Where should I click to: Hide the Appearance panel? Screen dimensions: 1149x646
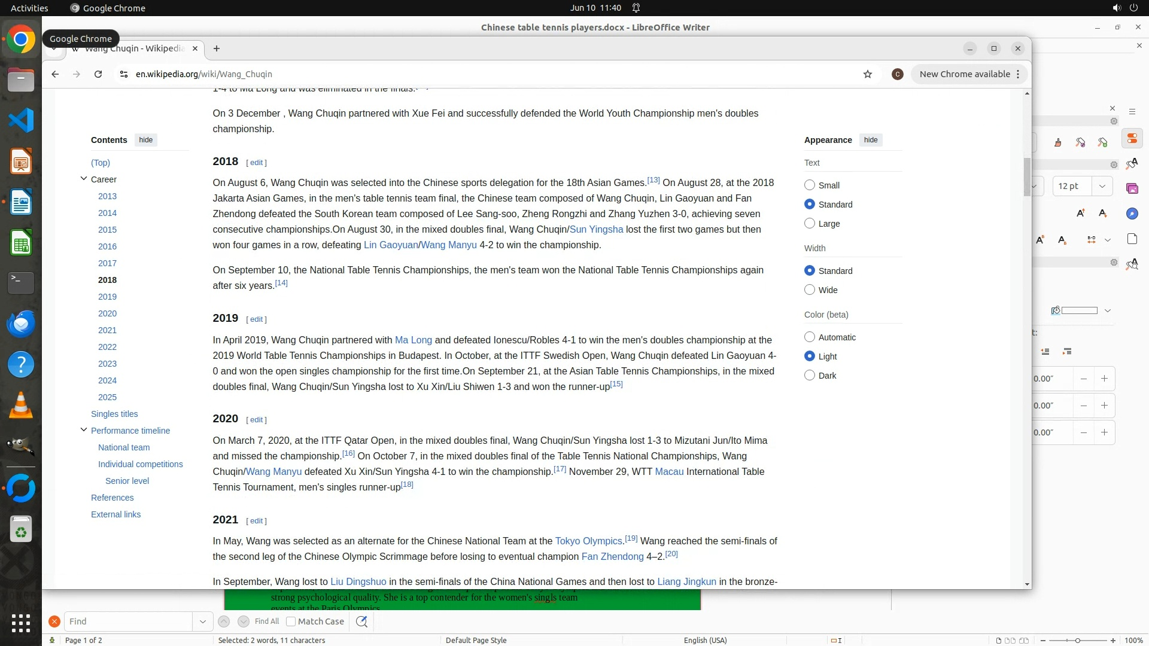coord(870,140)
